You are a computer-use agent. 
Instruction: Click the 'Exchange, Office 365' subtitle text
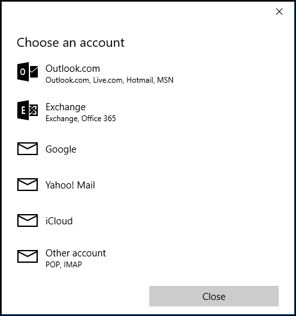tap(81, 119)
